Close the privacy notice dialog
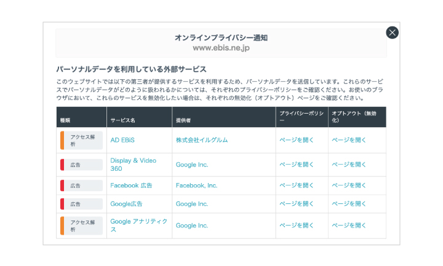Viewport: 443px width, 266px height. (x=392, y=33)
